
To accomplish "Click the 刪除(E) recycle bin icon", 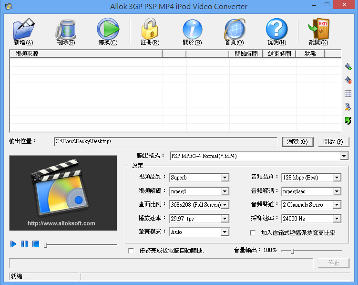I will [65, 29].
